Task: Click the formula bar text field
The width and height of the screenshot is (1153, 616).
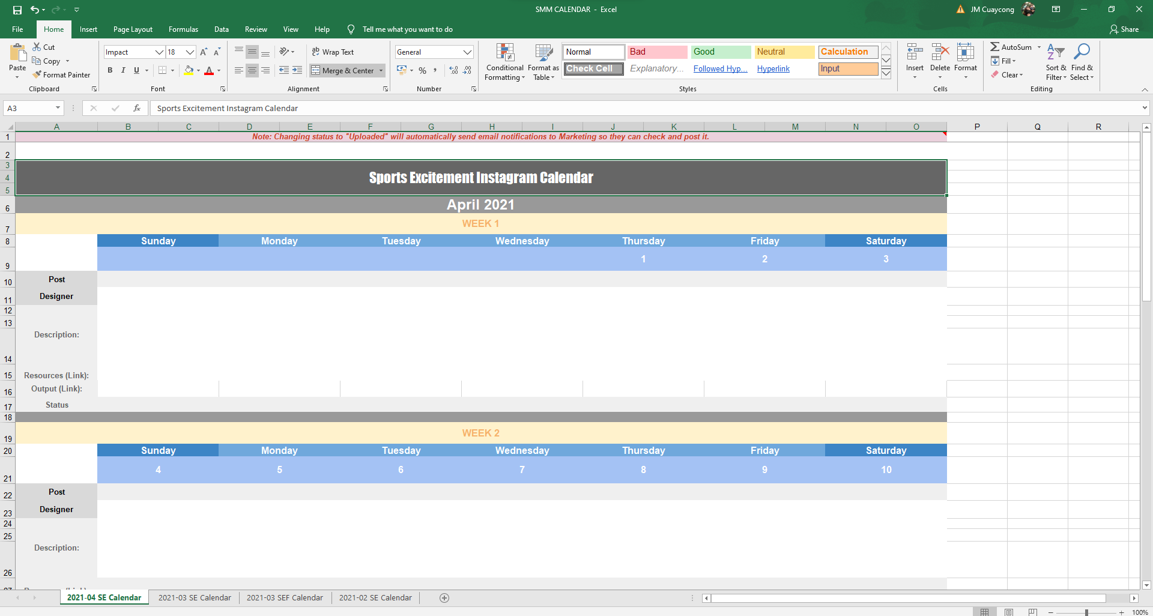Action: tap(645, 108)
